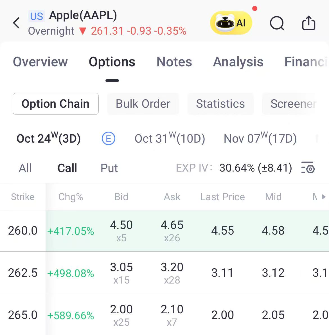Open the Notes tab
This screenshot has width=329, height=335.
click(174, 62)
